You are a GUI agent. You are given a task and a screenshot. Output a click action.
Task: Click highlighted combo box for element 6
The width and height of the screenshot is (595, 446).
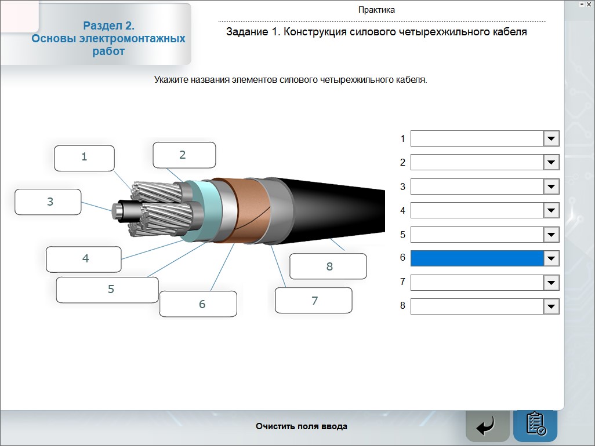(477, 258)
